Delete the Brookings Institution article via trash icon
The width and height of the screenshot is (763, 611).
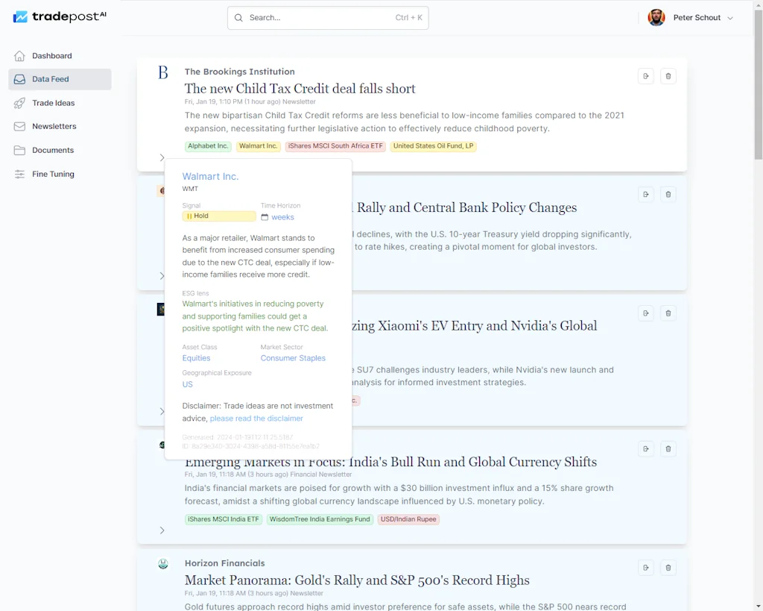[x=668, y=75]
